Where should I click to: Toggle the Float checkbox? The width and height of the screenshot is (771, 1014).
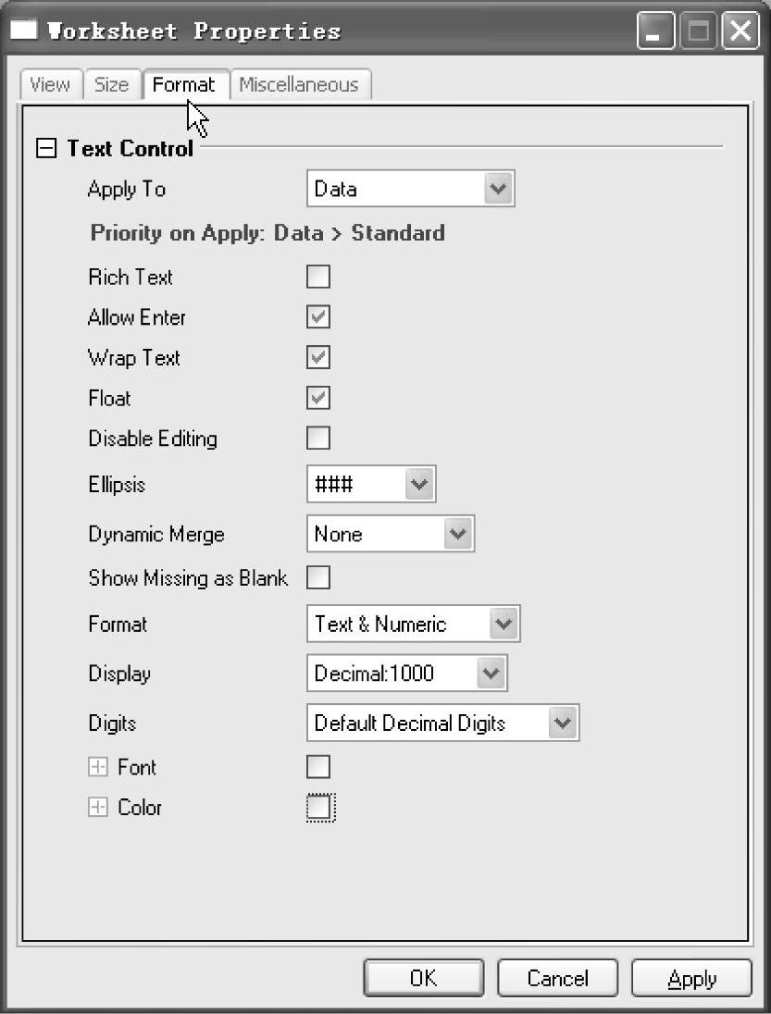[x=318, y=398]
